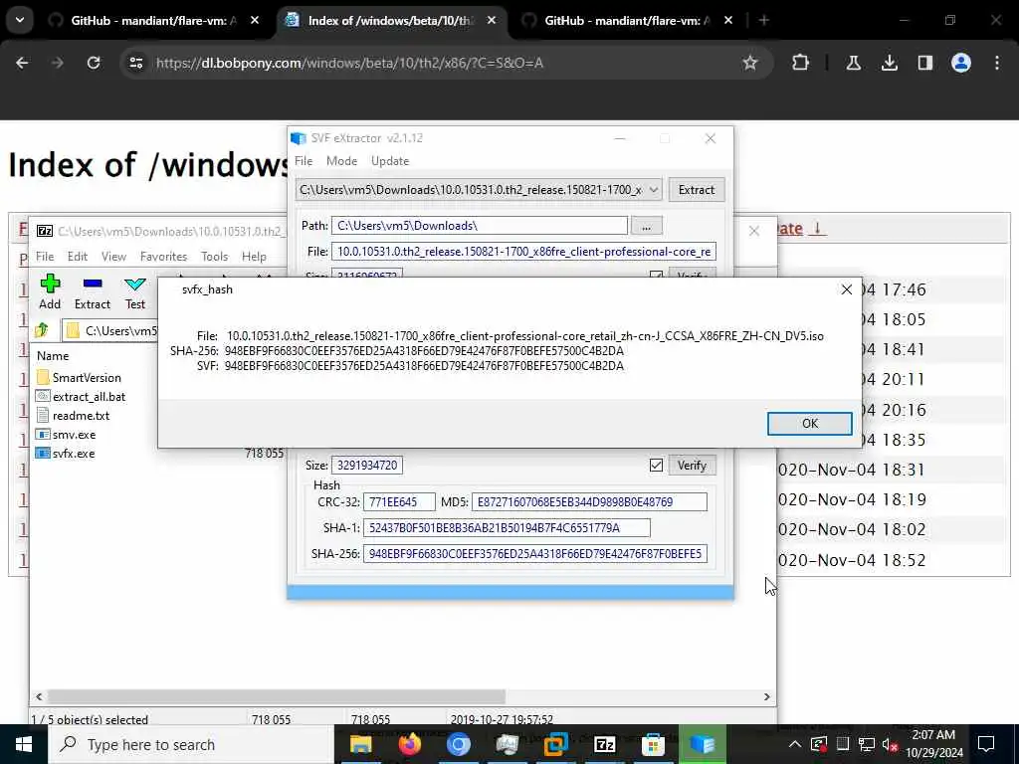Open the Help menu in 7-Zip
Viewport: 1019px width, 764px height.
[x=254, y=257]
